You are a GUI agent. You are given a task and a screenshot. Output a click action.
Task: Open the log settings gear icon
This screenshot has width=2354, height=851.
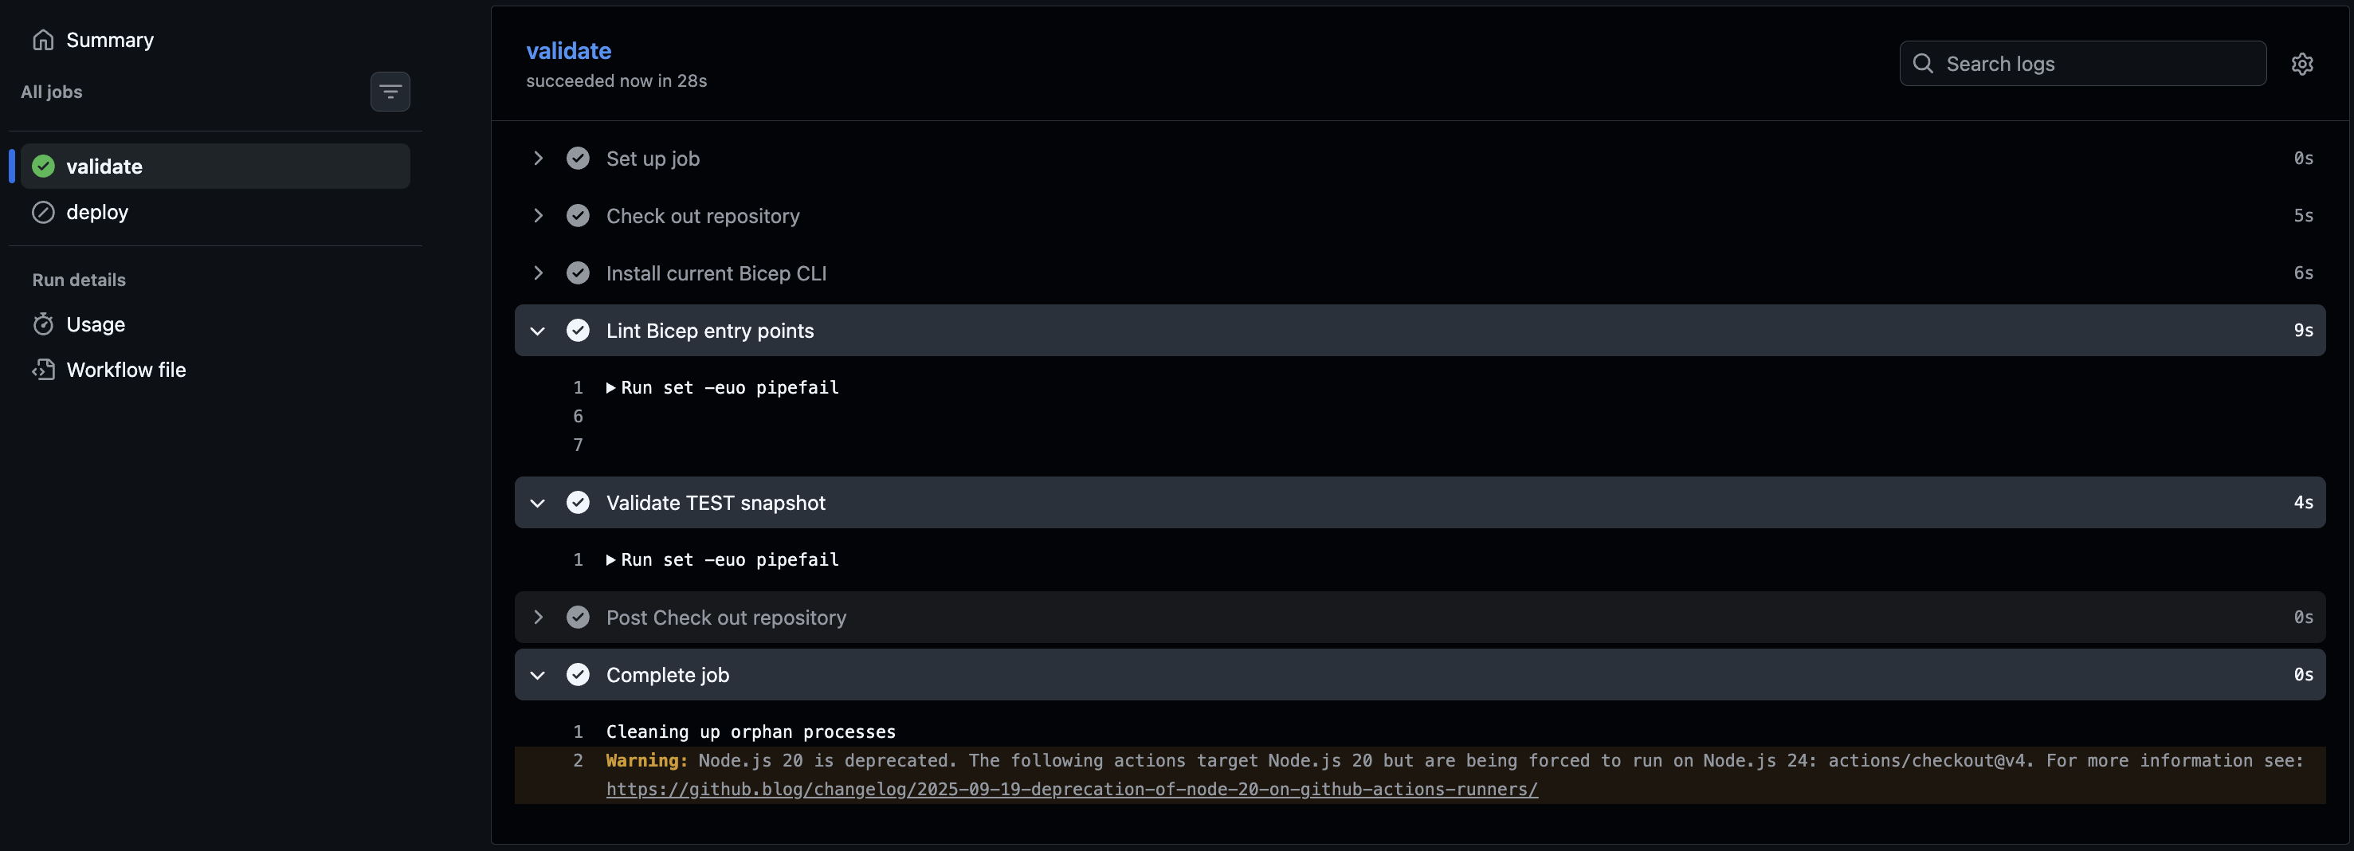[2302, 64]
